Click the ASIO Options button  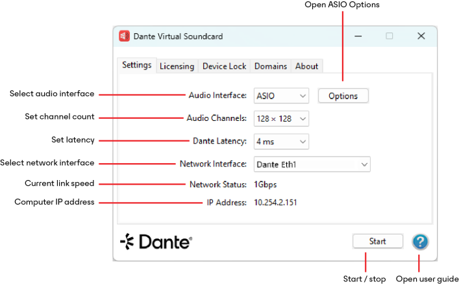tap(343, 96)
